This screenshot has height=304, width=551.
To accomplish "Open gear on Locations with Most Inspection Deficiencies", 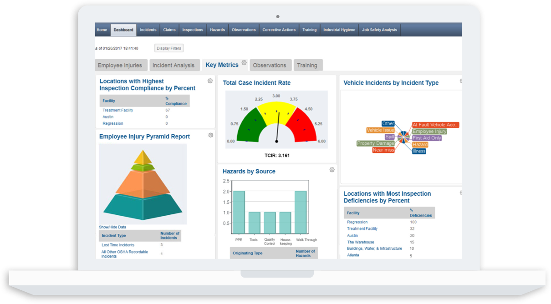I will point(460,192).
